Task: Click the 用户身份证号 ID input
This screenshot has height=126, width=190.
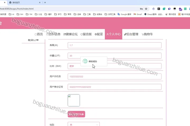Action: [x=115, y=87]
